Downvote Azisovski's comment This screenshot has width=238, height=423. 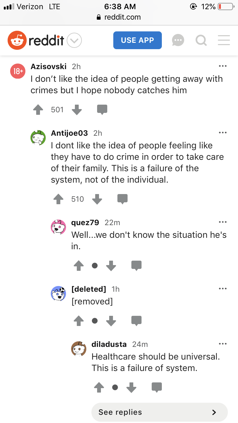tap(77, 110)
